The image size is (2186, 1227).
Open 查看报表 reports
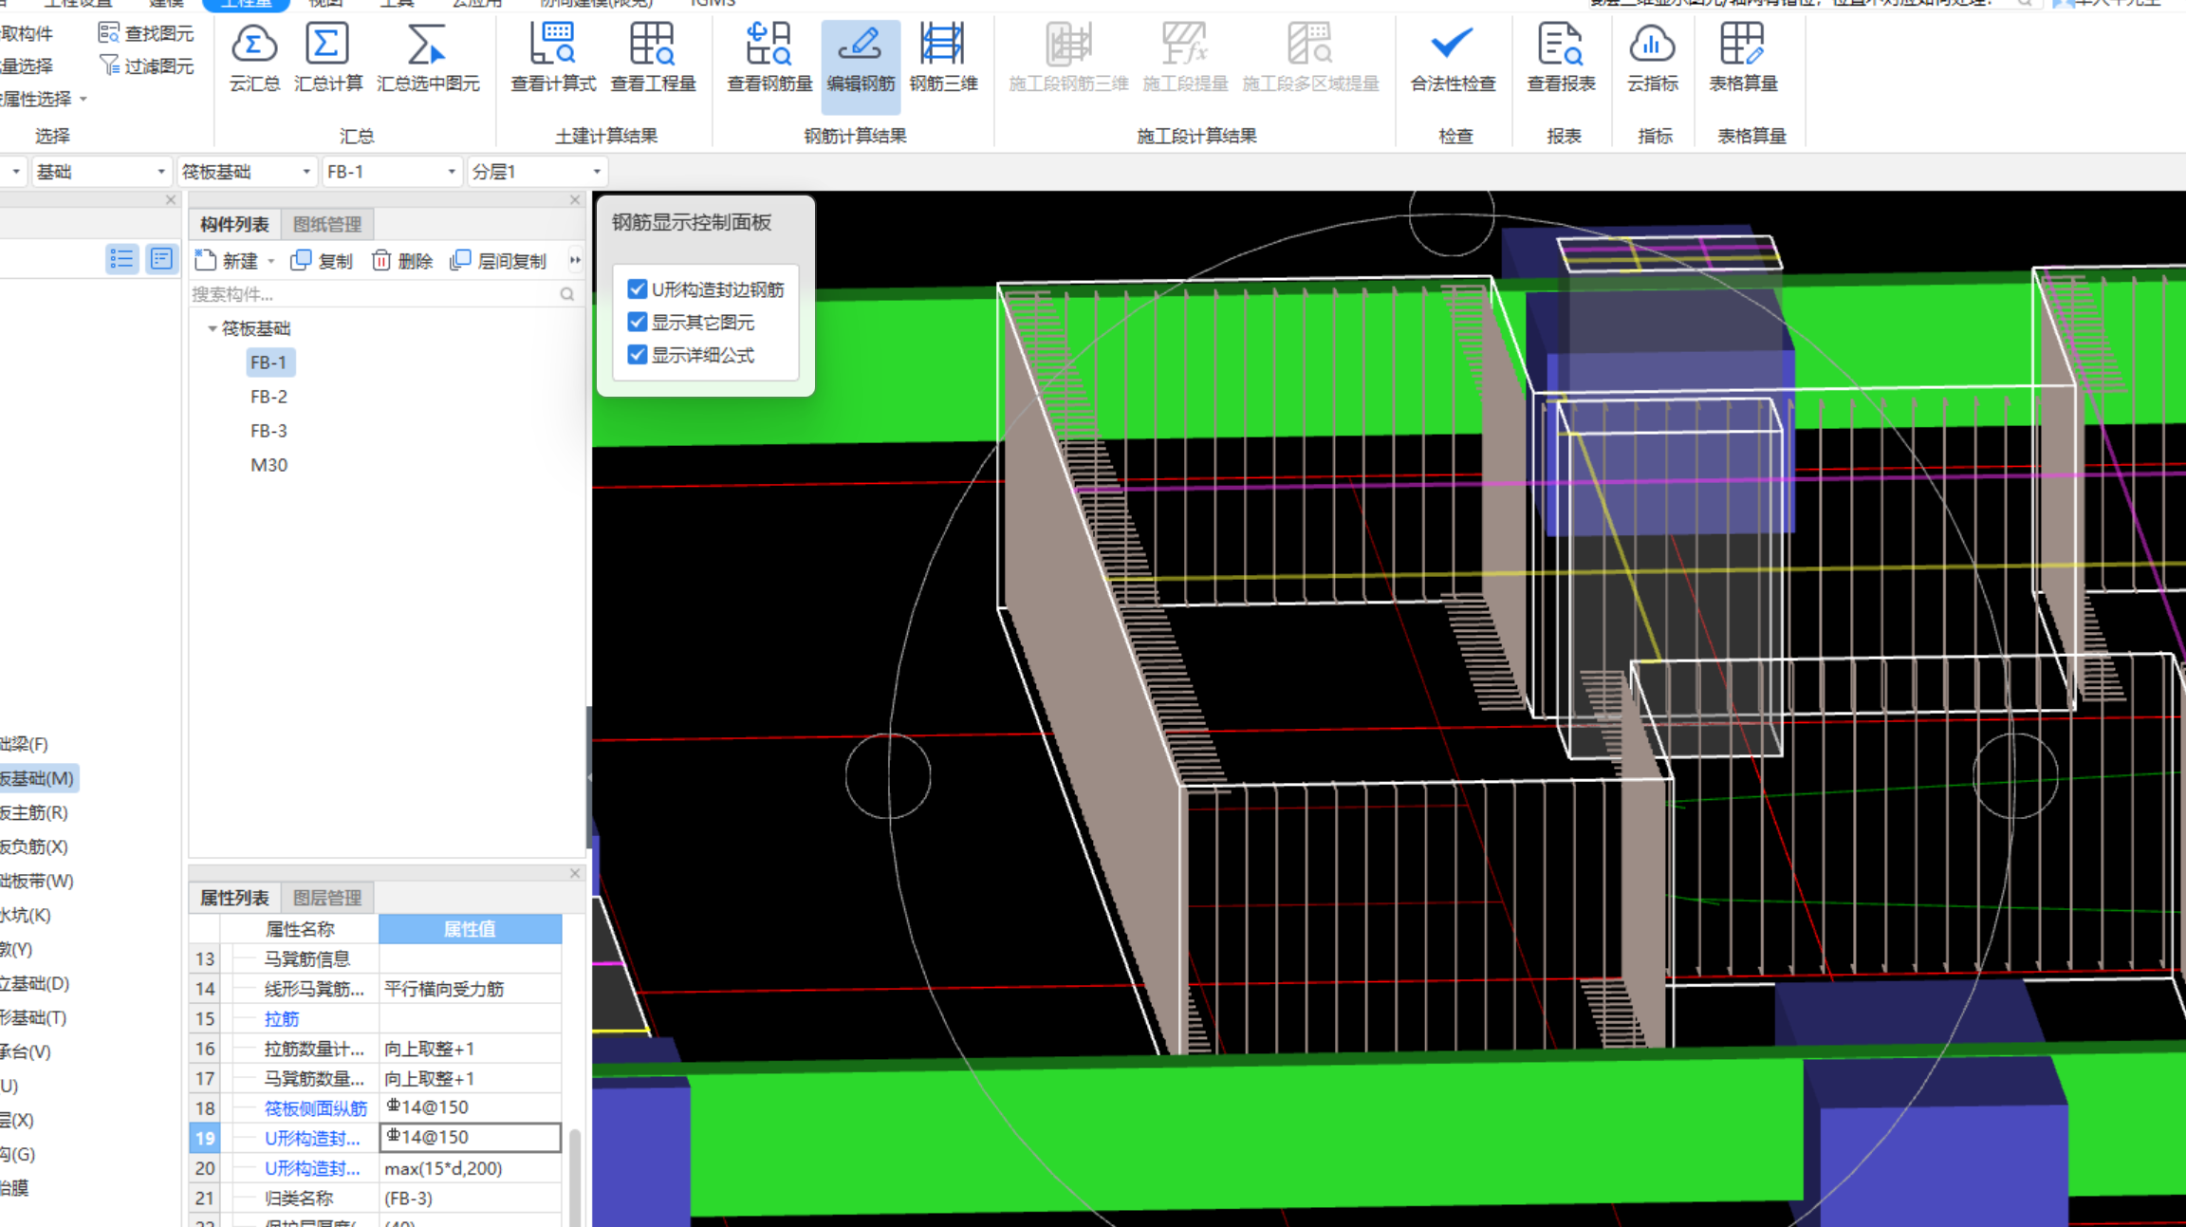[1561, 57]
